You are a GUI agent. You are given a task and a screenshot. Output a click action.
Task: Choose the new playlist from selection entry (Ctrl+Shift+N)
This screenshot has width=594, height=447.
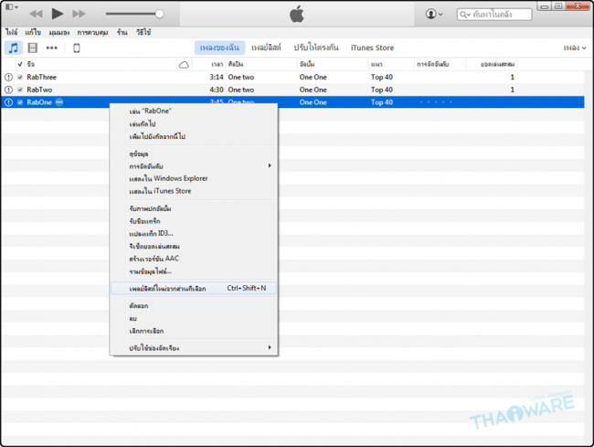(193, 288)
